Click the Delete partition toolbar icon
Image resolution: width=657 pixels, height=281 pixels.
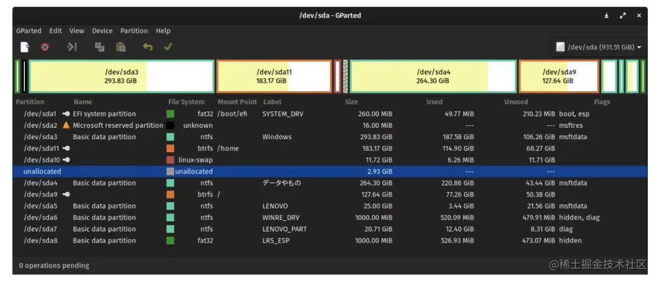pyautogui.click(x=45, y=47)
